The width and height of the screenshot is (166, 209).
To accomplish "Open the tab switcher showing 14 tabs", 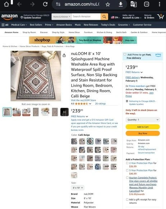I will point(147,4).
